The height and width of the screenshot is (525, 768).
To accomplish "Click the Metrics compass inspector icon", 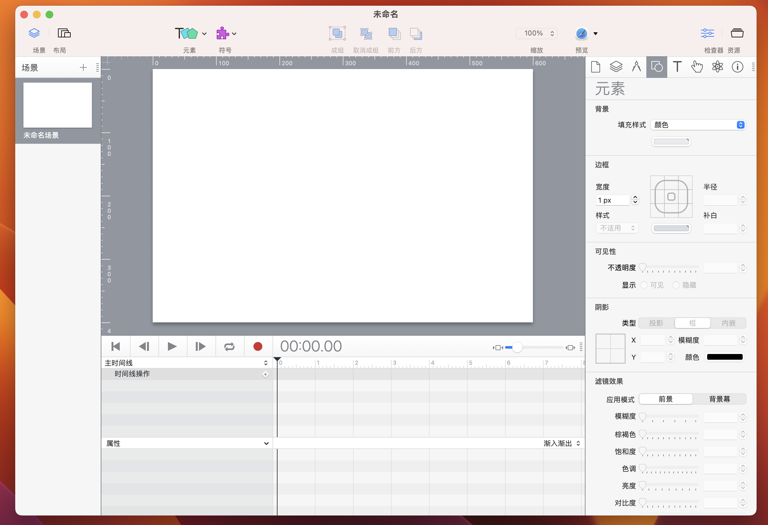I will coord(636,67).
